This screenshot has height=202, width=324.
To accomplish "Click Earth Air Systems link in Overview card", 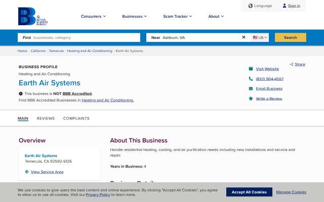I will (x=41, y=156).
